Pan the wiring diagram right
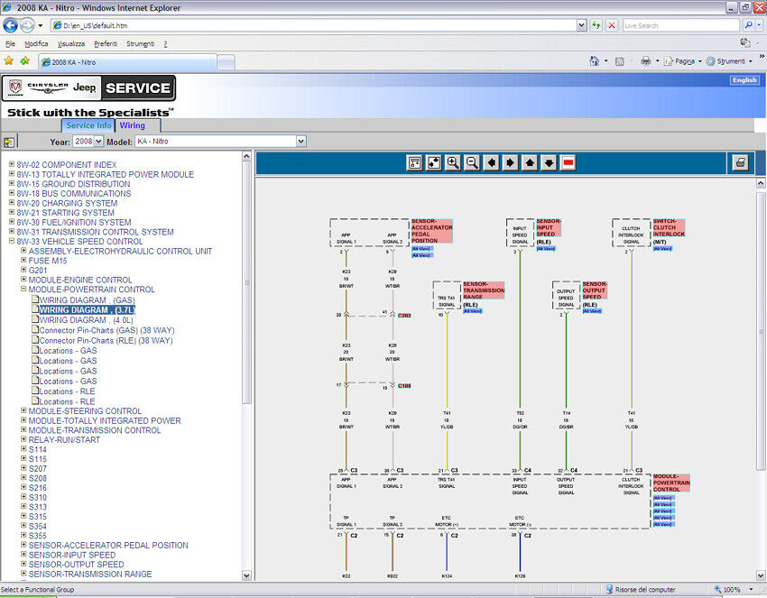 510,162
